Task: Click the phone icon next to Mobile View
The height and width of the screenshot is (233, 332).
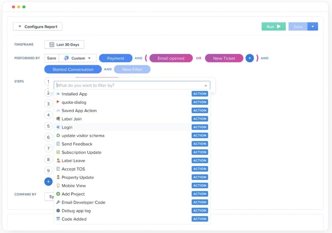Action: [x=59, y=185]
